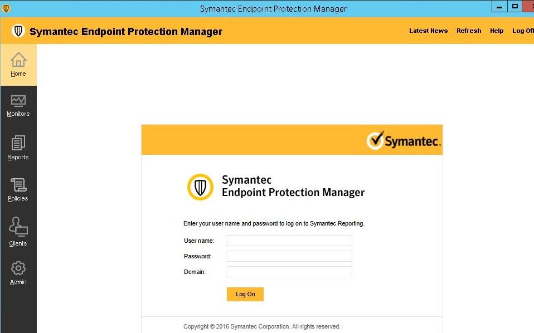The width and height of the screenshot is (534, 333).
Task: Click the round shield emblem in login panel
Action: pos(200,187)
